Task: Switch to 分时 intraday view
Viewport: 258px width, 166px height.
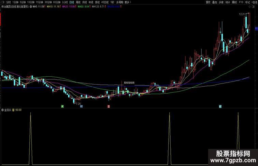Action: coord(9,2)
